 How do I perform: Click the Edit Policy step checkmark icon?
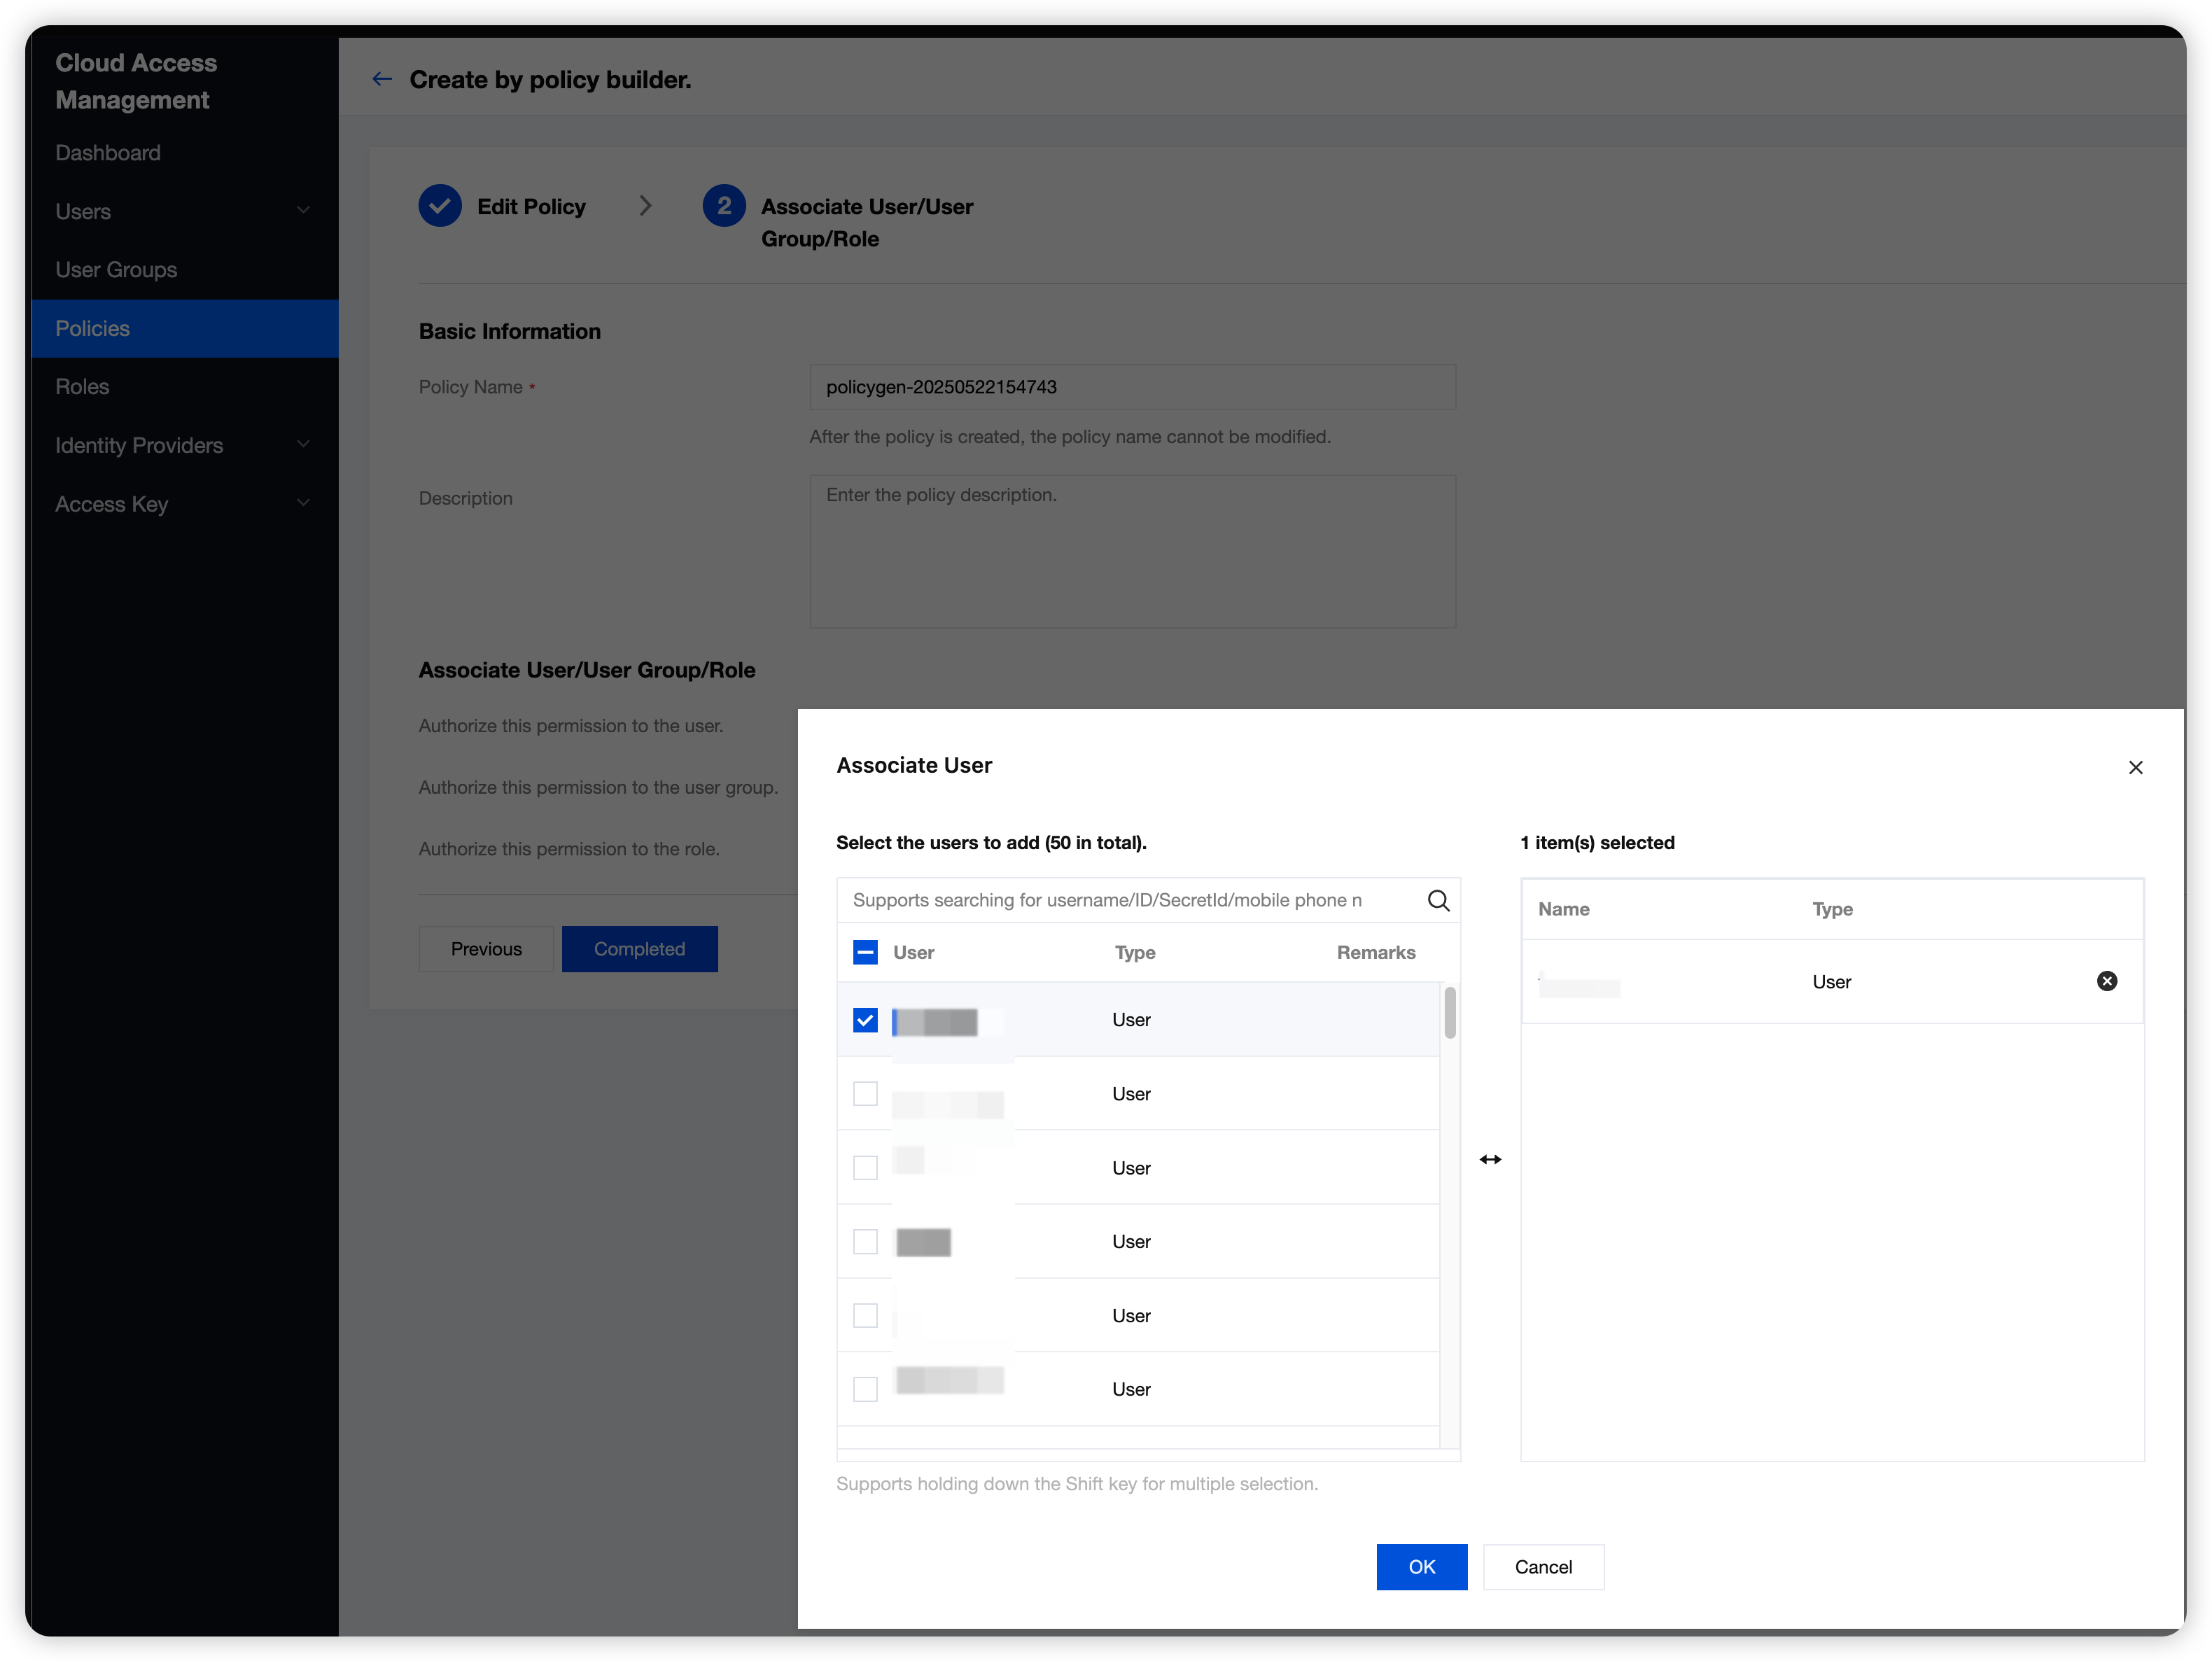[440, 206]
